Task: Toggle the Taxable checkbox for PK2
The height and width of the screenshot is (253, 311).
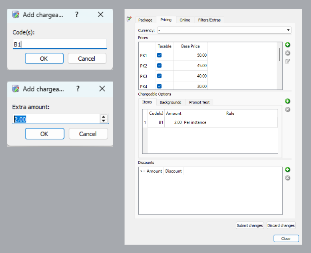Action: (159, 66)
